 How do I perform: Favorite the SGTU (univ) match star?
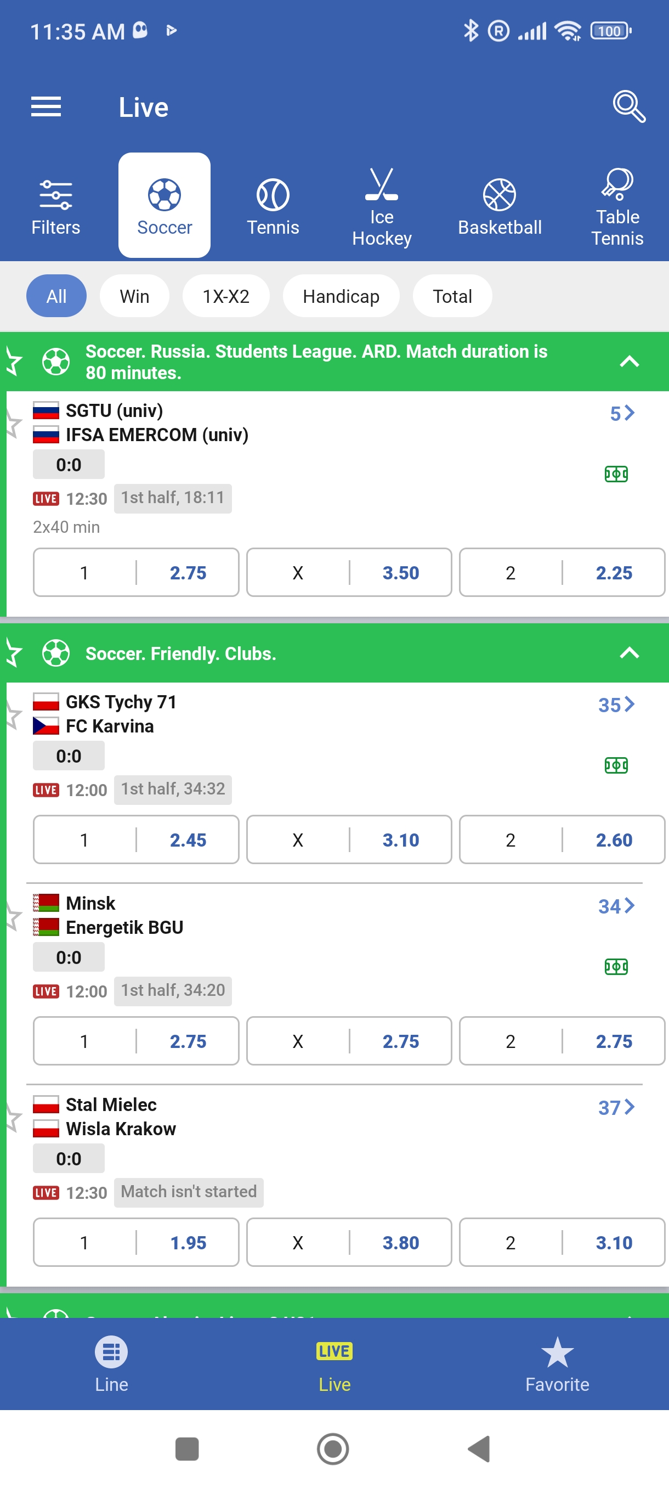tap(13, 424)
